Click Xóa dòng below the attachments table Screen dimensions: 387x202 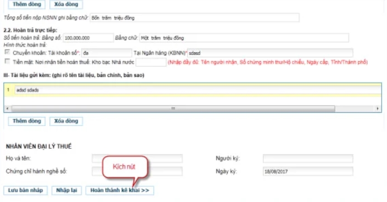66,121
